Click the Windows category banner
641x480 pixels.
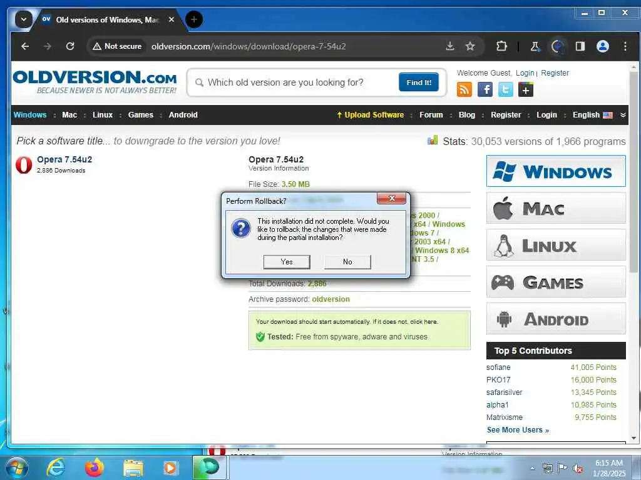(x=556, y=171)
